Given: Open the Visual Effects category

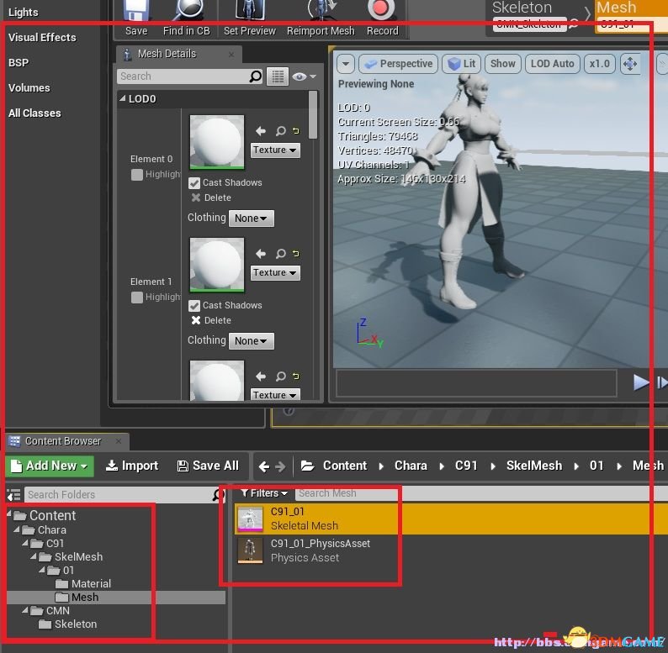Looking at the screenshot, I should 42,38.
